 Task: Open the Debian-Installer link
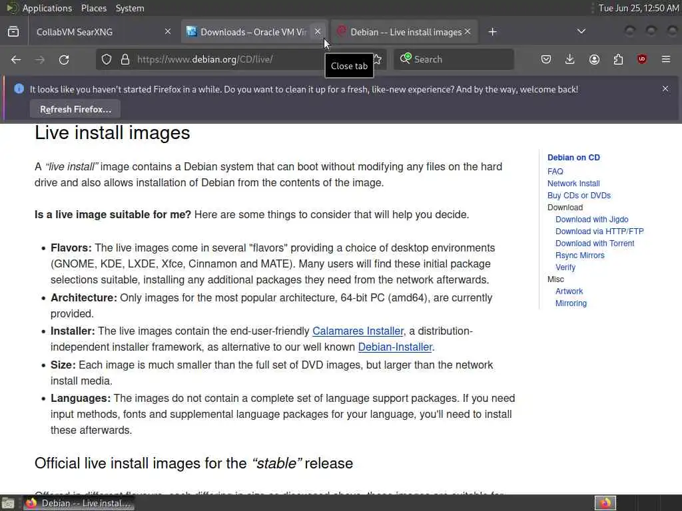coord(395,347)
